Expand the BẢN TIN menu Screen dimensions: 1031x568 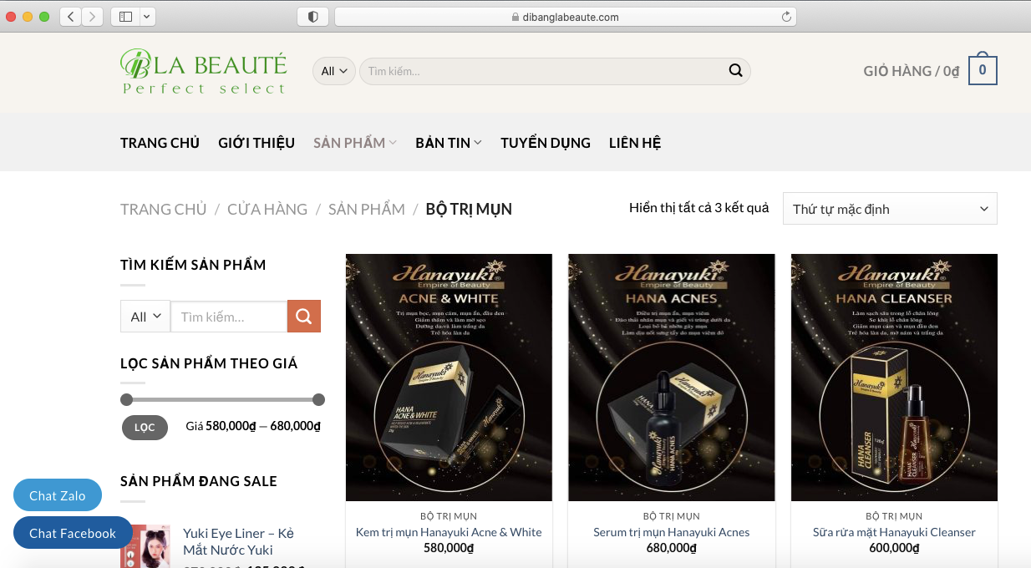[449, 143]
